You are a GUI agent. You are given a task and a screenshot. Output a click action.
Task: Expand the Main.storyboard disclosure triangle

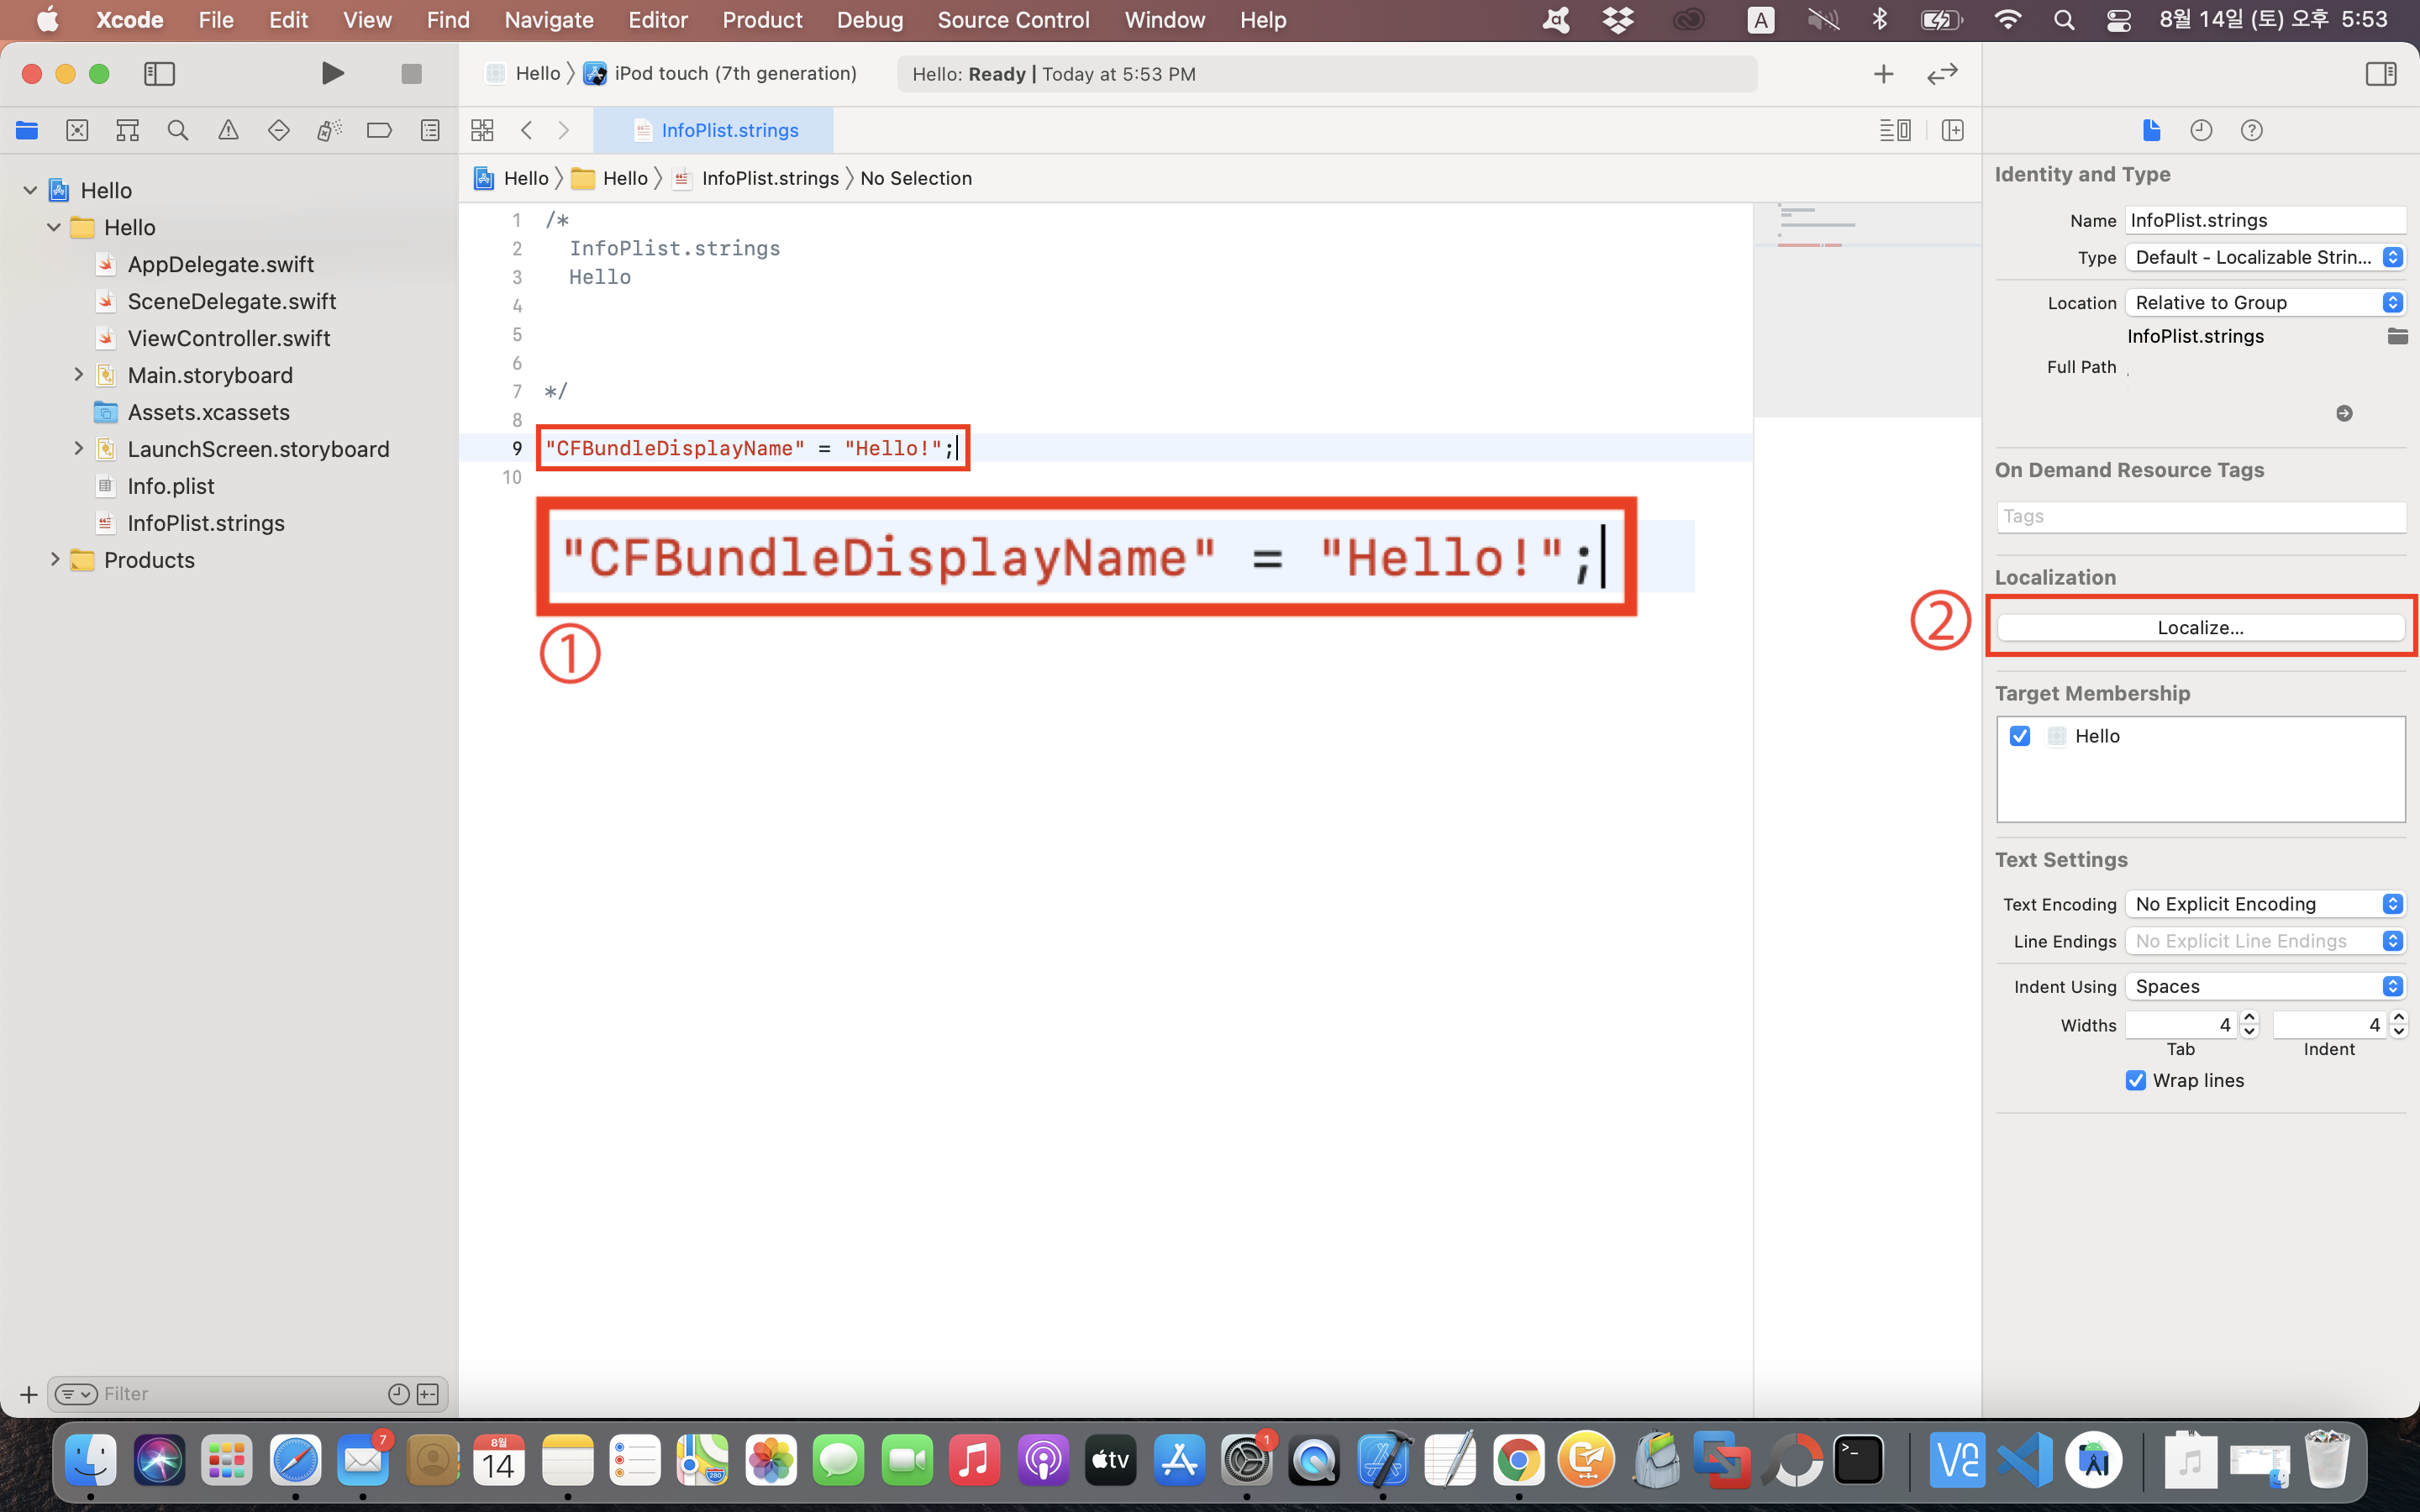coord(78,375)
